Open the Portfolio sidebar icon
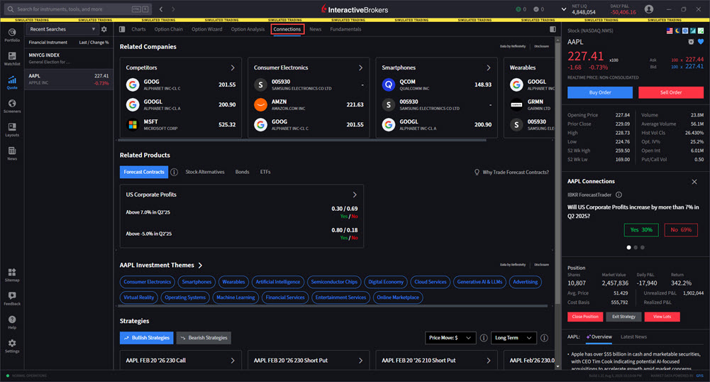Viewport: 710px width, 382px height. point(12,35)
